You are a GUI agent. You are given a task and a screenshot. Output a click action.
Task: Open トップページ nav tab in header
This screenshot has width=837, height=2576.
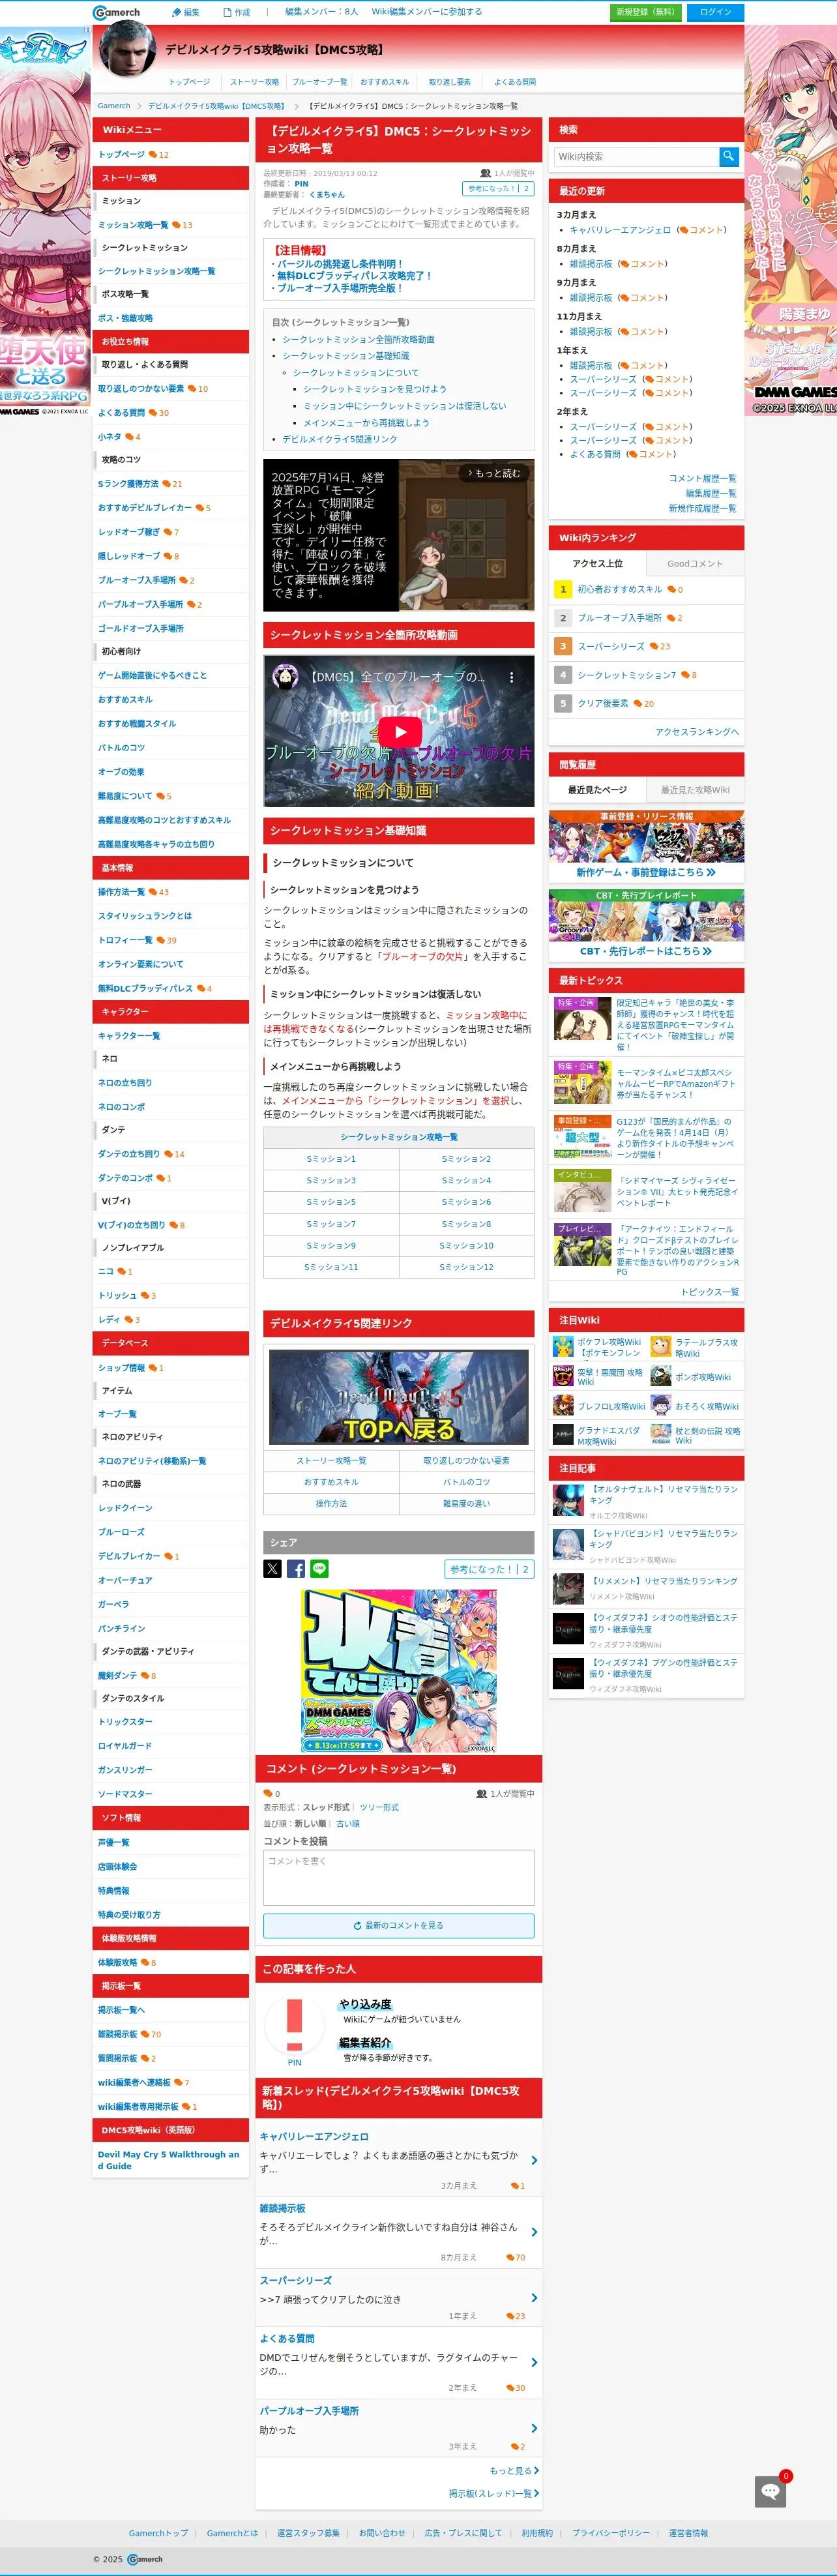[189, 81]
